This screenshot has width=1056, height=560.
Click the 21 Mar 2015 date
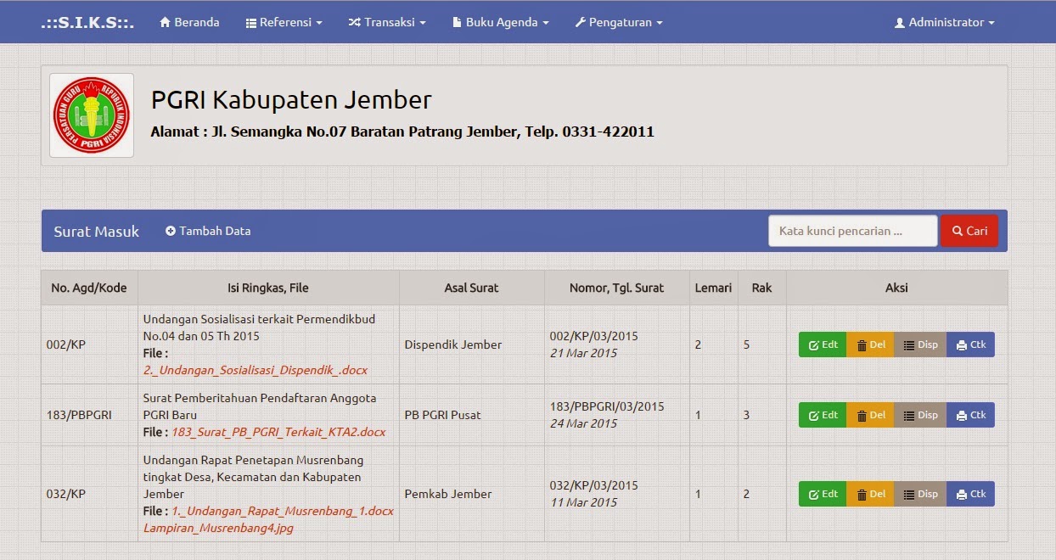coord(583,353)
